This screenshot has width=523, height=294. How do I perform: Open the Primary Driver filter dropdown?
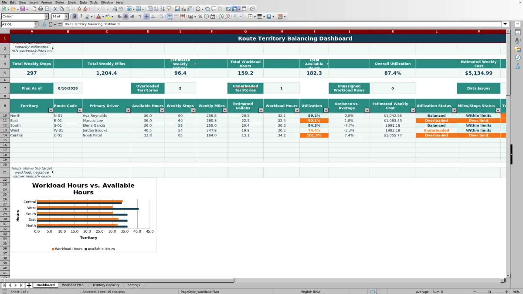coord(128,111)
